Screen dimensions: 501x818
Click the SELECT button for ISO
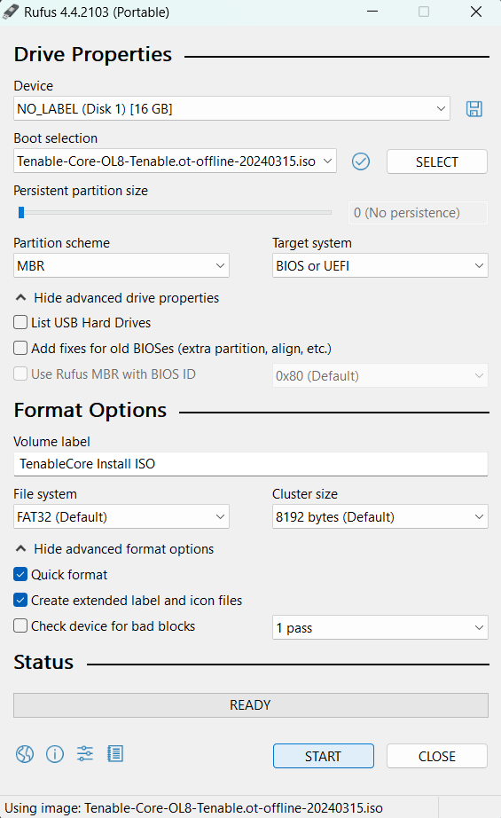[x=437, y=161]
